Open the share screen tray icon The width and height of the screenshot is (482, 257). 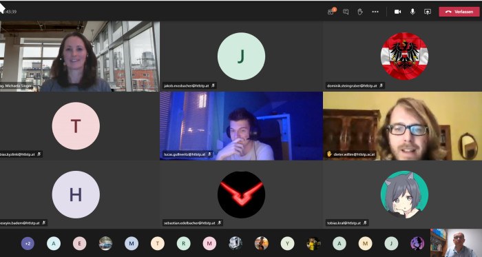[x=428, y=12]
